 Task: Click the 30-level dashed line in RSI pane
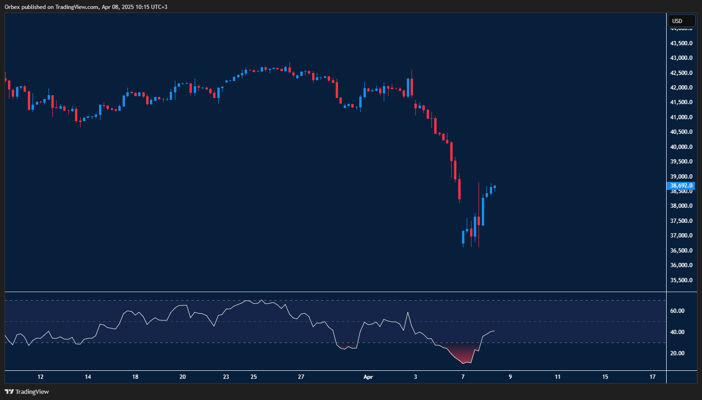tap(330, 343)
